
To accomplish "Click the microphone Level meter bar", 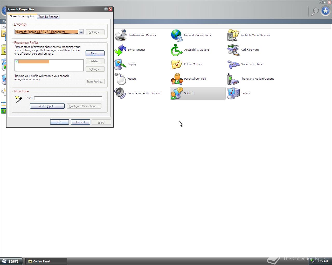I will pyautogui.click(x=68, y=98).
